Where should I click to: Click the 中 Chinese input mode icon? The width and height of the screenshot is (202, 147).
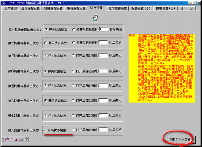pyautogui.click(x=7, y=139)
